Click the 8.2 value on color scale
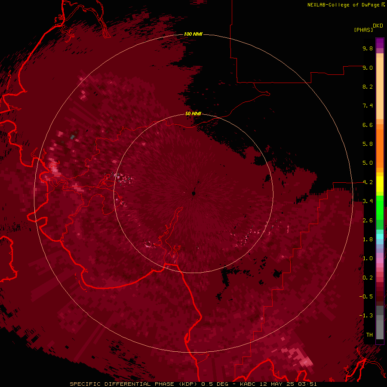 coord(368,86)
